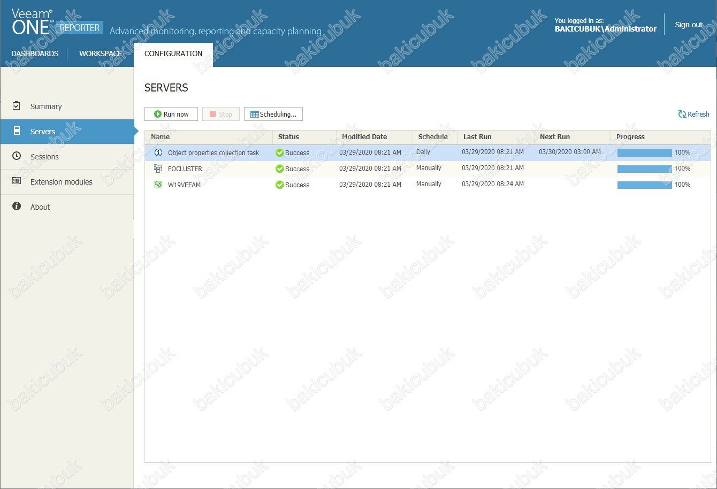Click the About info icon
Screen dimensions: 717x489
point(17,207)
